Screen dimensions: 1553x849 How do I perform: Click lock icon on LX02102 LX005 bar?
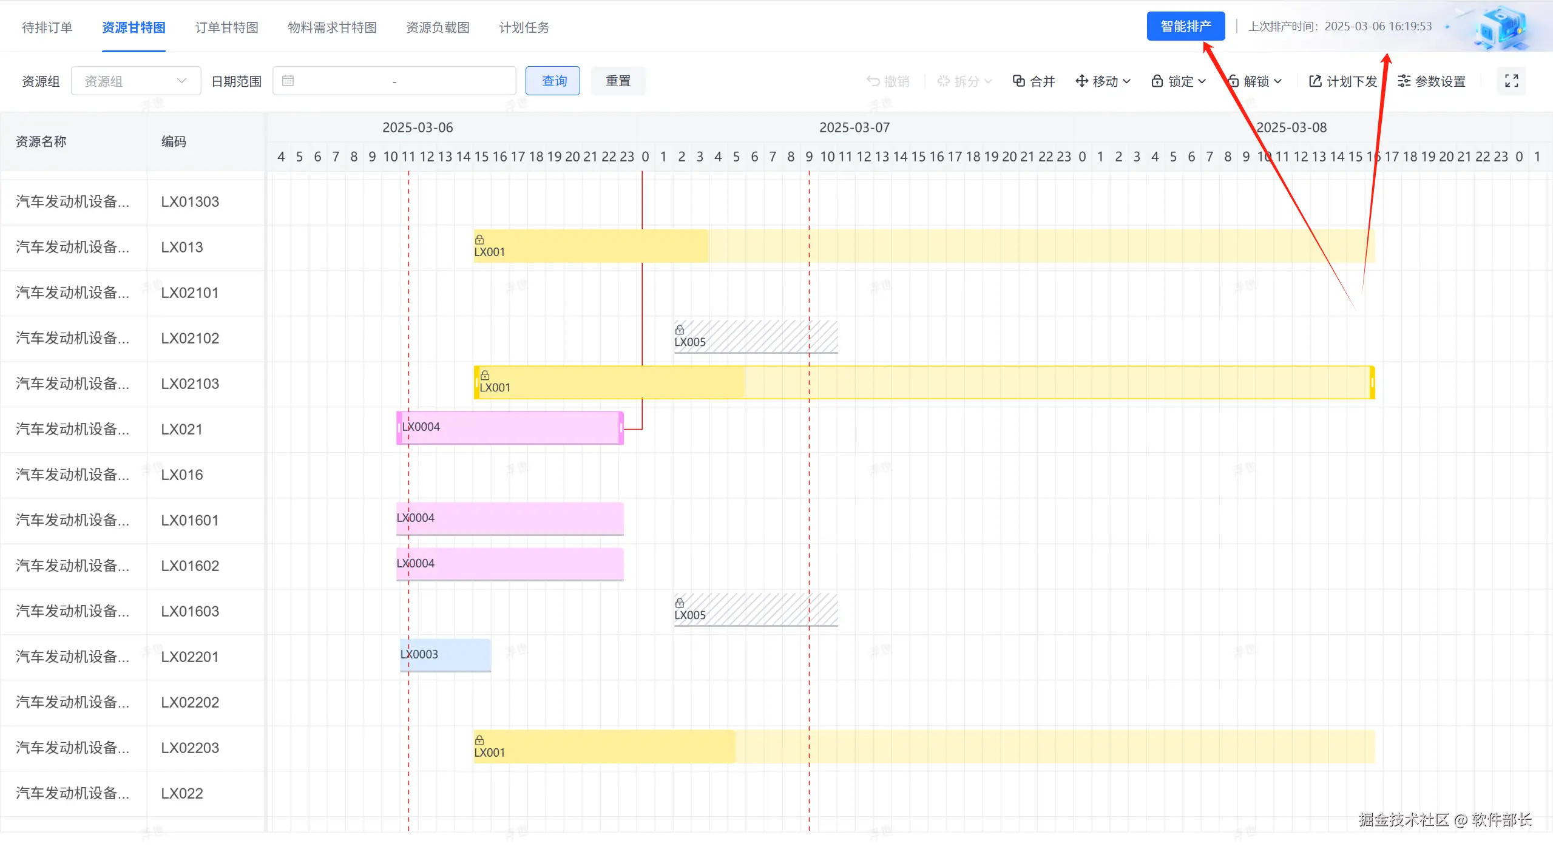[x=680, y=330]
